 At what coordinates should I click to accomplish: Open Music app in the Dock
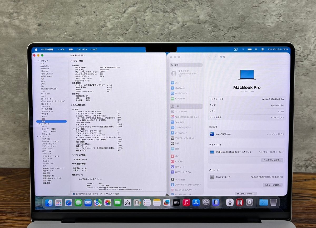(186, 203)
